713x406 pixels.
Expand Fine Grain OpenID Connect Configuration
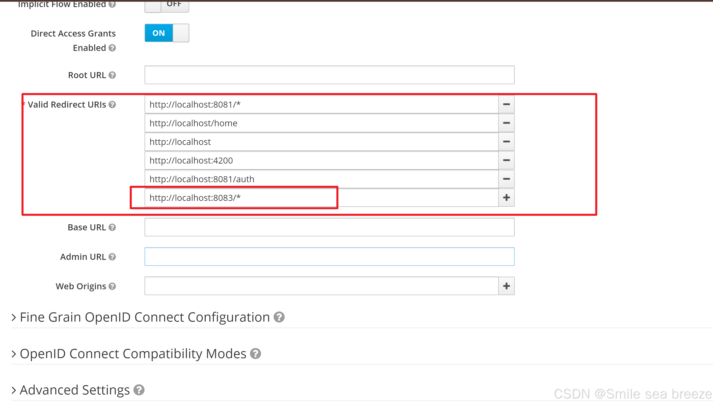coord(145,317)
